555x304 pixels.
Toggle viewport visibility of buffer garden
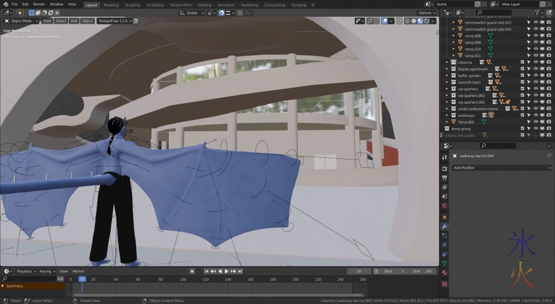[536, 75]
